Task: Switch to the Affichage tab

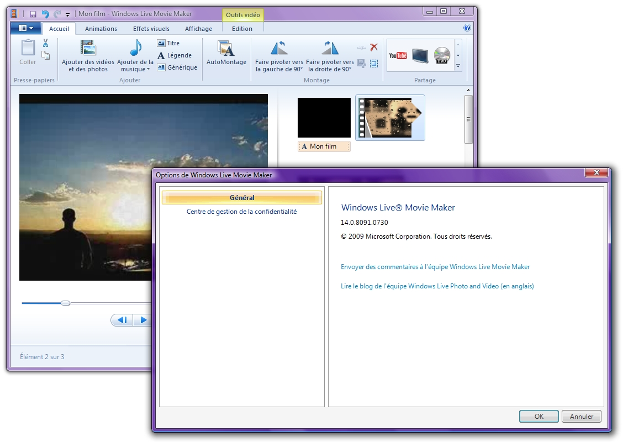Action: (x=198, y=29)
